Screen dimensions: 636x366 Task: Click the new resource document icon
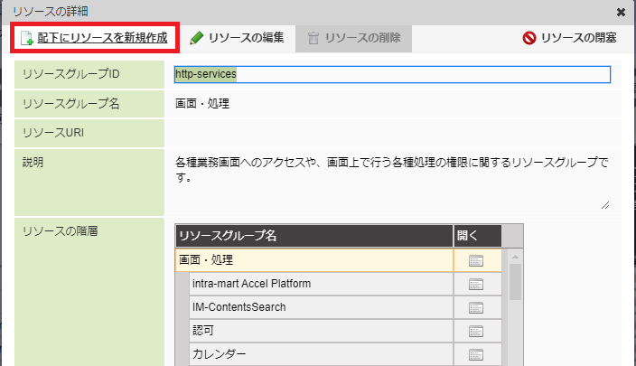(x=27, y=38)
